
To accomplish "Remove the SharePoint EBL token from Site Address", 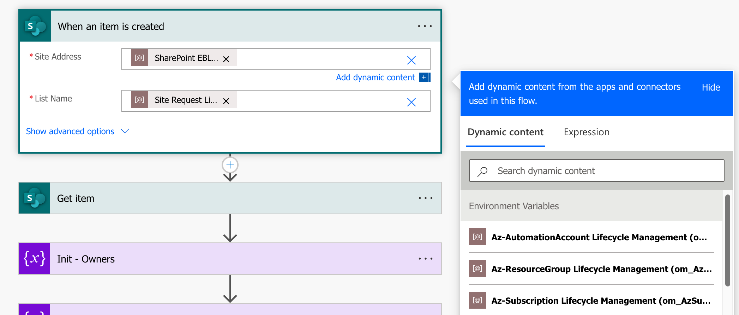I will [226, 59].
